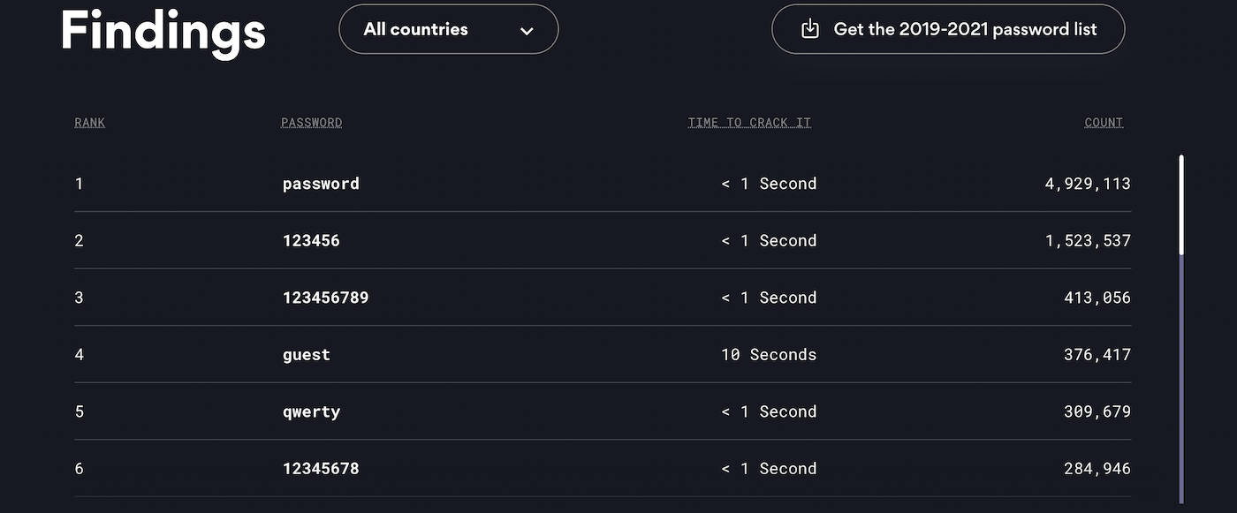The width and height of the screenshot is (1237, 513).
Task: Click the vertical scrollbar thumb
Action: click(1181, 205)
